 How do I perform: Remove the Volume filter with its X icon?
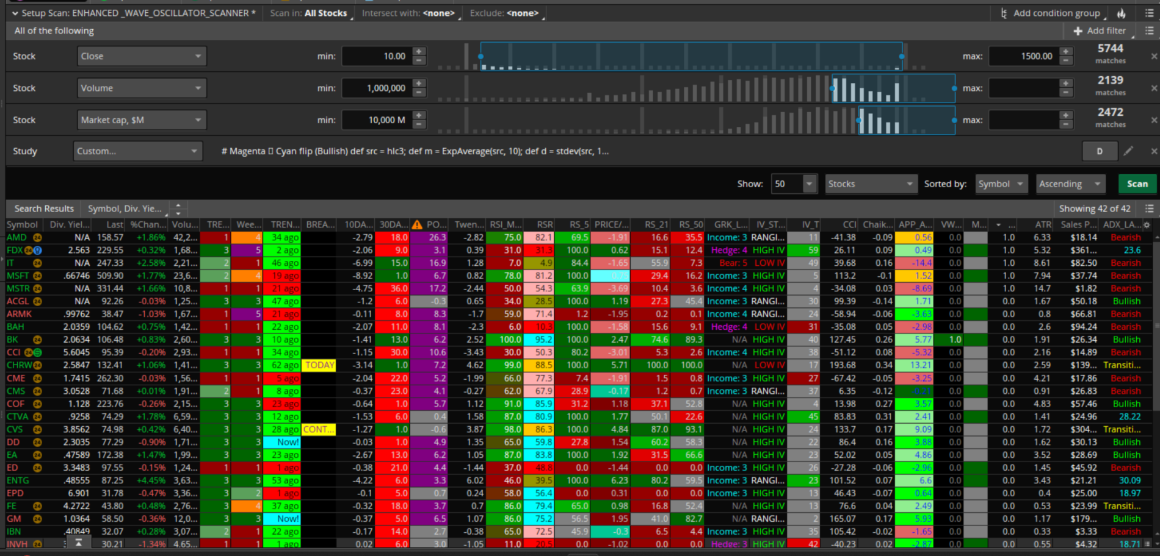click(x=1154, y=88)
